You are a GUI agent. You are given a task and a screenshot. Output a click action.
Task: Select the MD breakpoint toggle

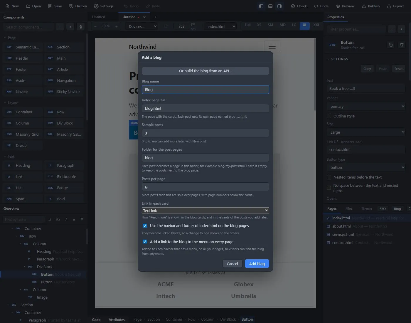[282, 25]
